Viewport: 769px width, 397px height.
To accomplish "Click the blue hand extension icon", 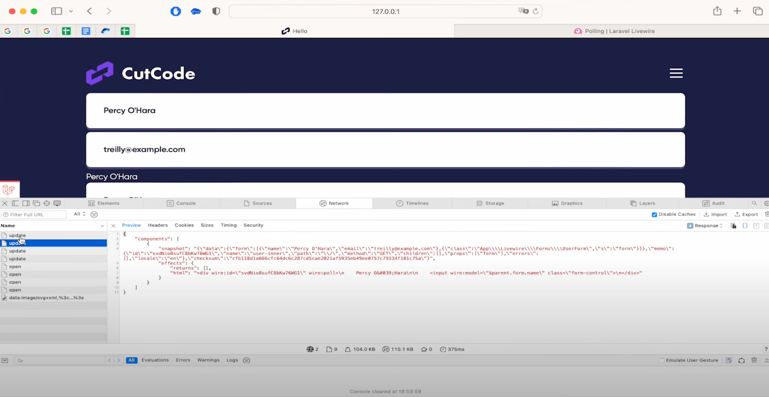I will (176, 11).
